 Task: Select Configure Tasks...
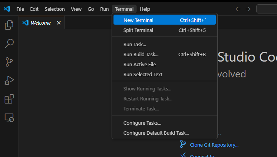click(x=165, y=123)
